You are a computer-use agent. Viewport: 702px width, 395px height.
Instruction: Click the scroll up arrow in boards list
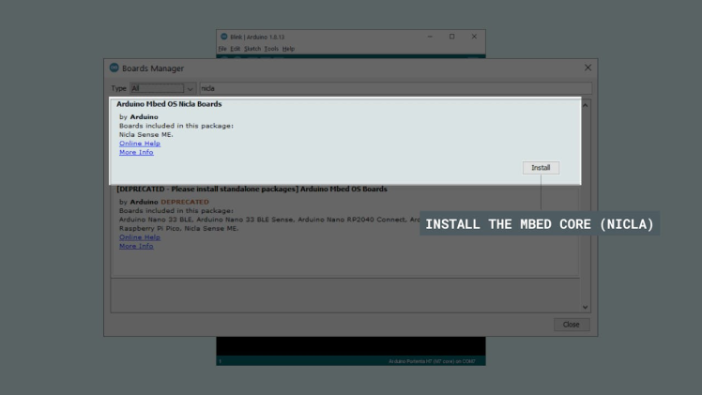tap(585, 106)
